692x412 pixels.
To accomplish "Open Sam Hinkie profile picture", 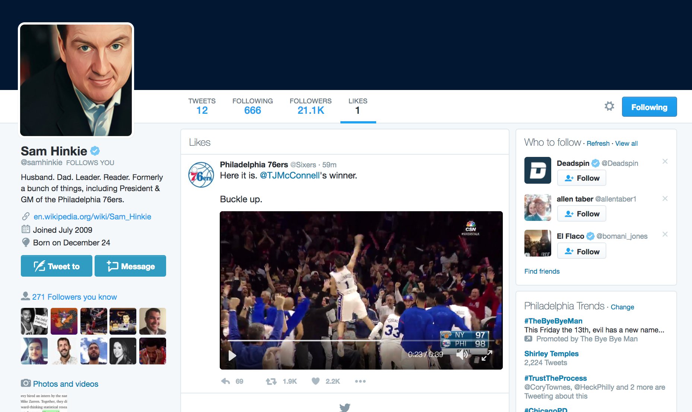I will click(x=76, y=80).
